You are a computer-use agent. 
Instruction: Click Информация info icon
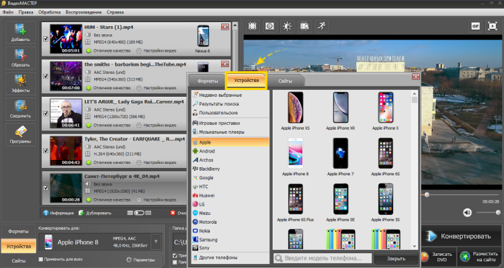click(x=58, y=213)
